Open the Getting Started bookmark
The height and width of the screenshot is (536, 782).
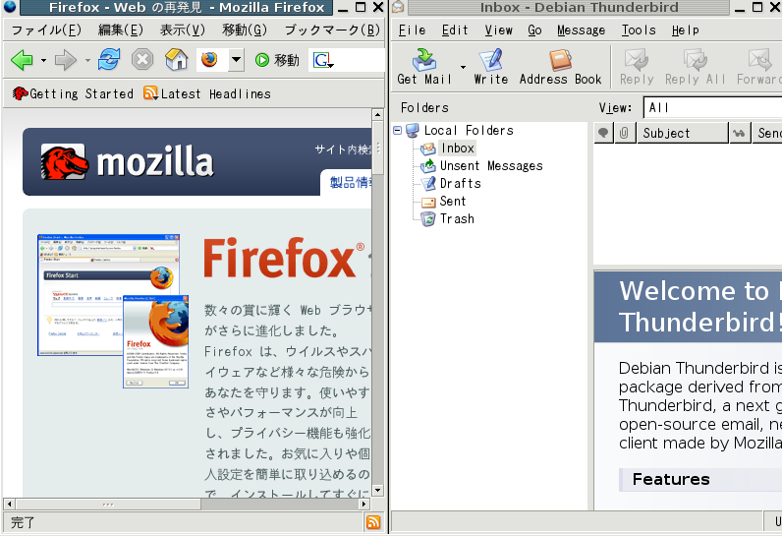pos(73,93)
